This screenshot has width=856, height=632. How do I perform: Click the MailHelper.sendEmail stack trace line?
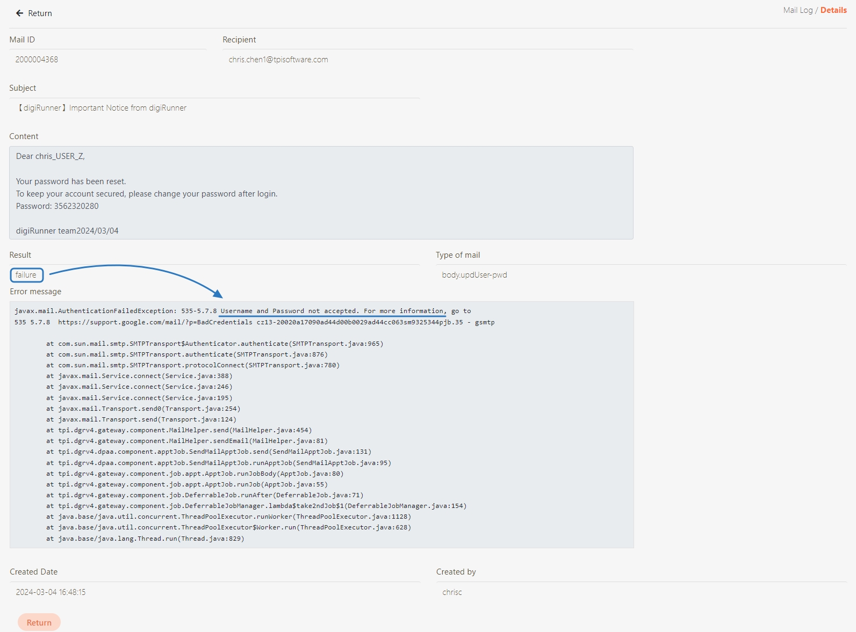click(192, 441)
